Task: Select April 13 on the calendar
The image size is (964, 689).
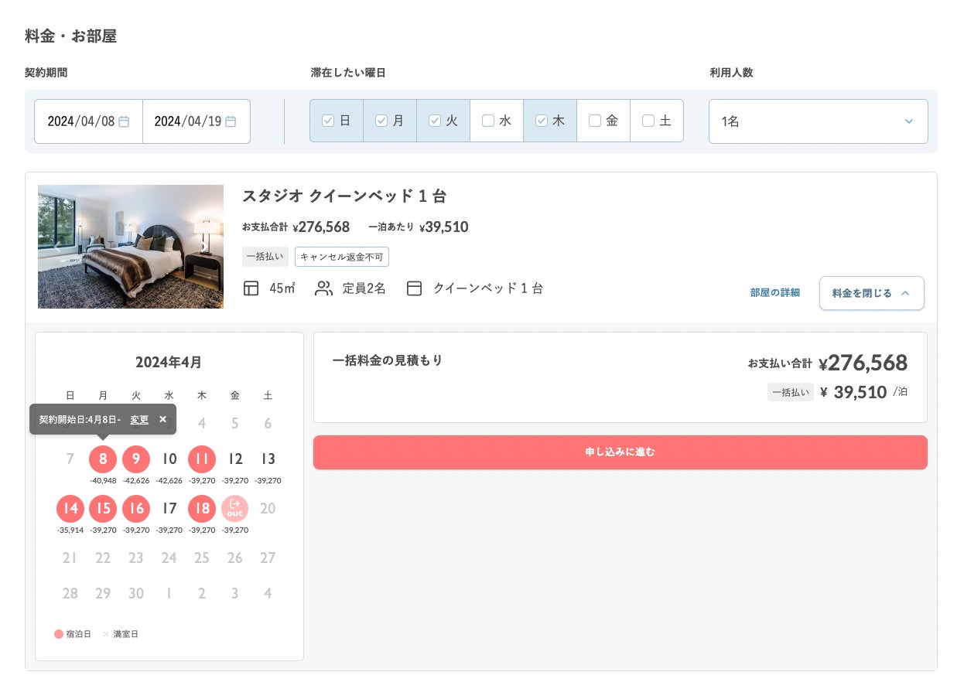Action: (268, 459)
